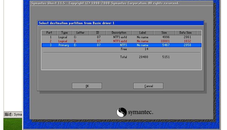The image size is (227, 130).
Task: Click size value 10001 in row 2
Action: [165, 41]
